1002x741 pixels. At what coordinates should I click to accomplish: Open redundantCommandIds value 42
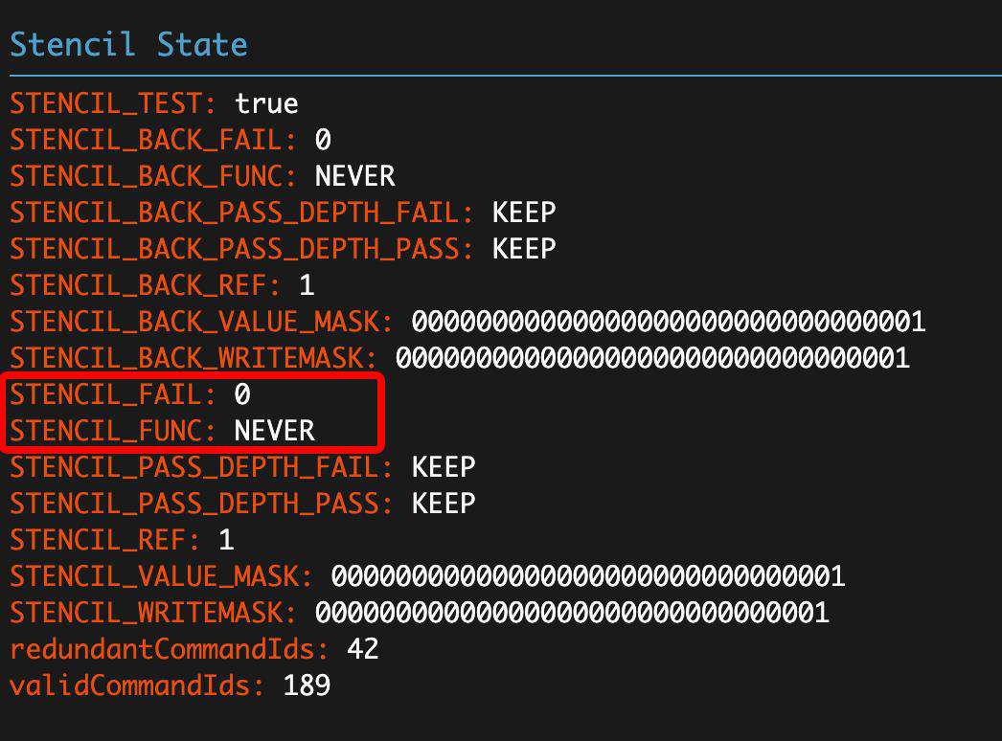point(363,650)
